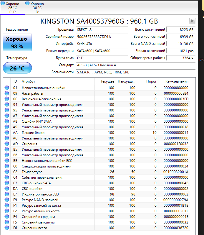The height and width of the screenshot is (235, 204).
Task: Click the status orb for Стирания row
Action: 7,144
